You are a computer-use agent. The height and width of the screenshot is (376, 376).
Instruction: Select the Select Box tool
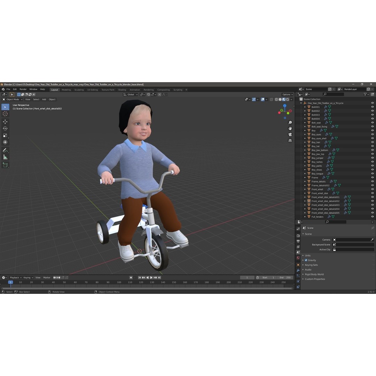pyautogui.click(x=5, y=107)
